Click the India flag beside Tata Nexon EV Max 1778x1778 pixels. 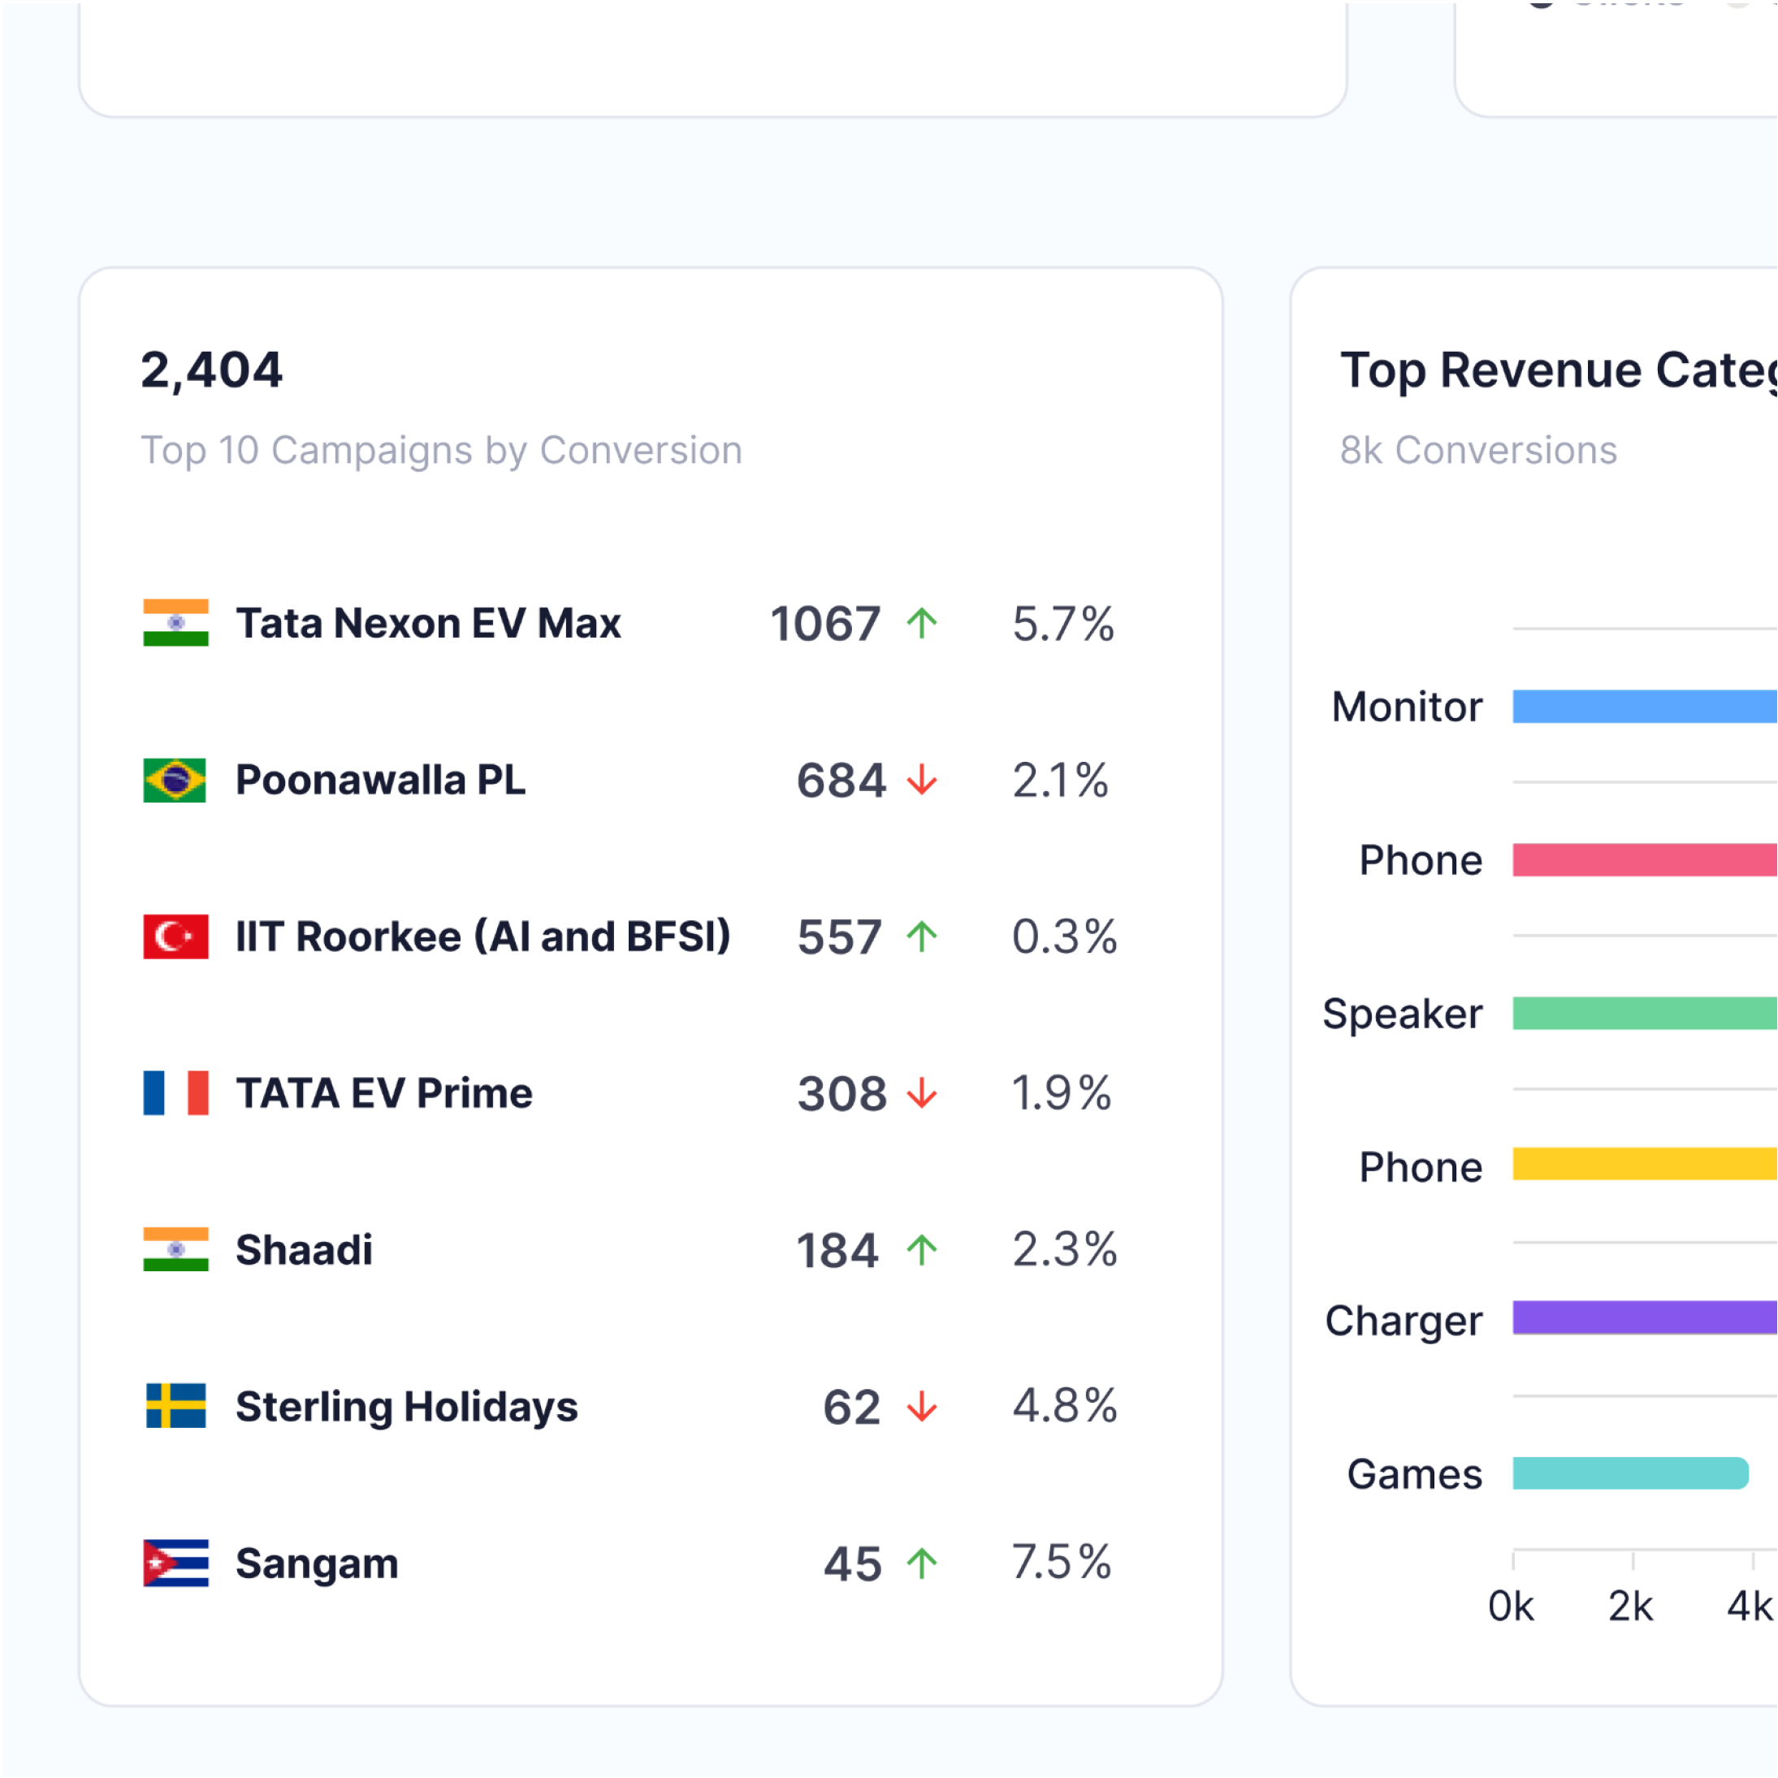[x=175, y=623]
